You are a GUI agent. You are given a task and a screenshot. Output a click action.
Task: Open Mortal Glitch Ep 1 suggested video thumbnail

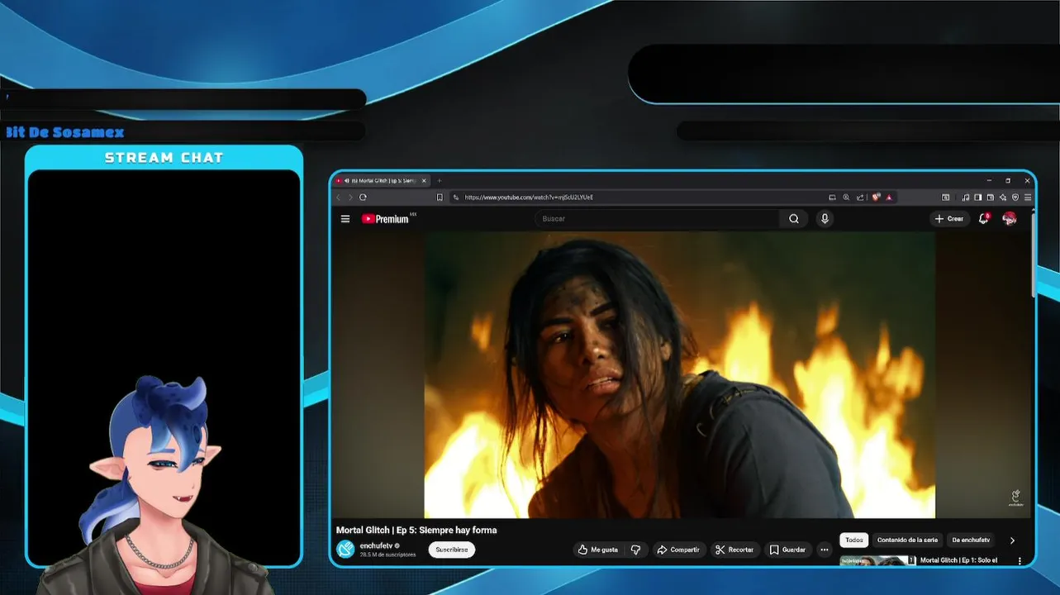pyautogui.click(x=877, y=560)
